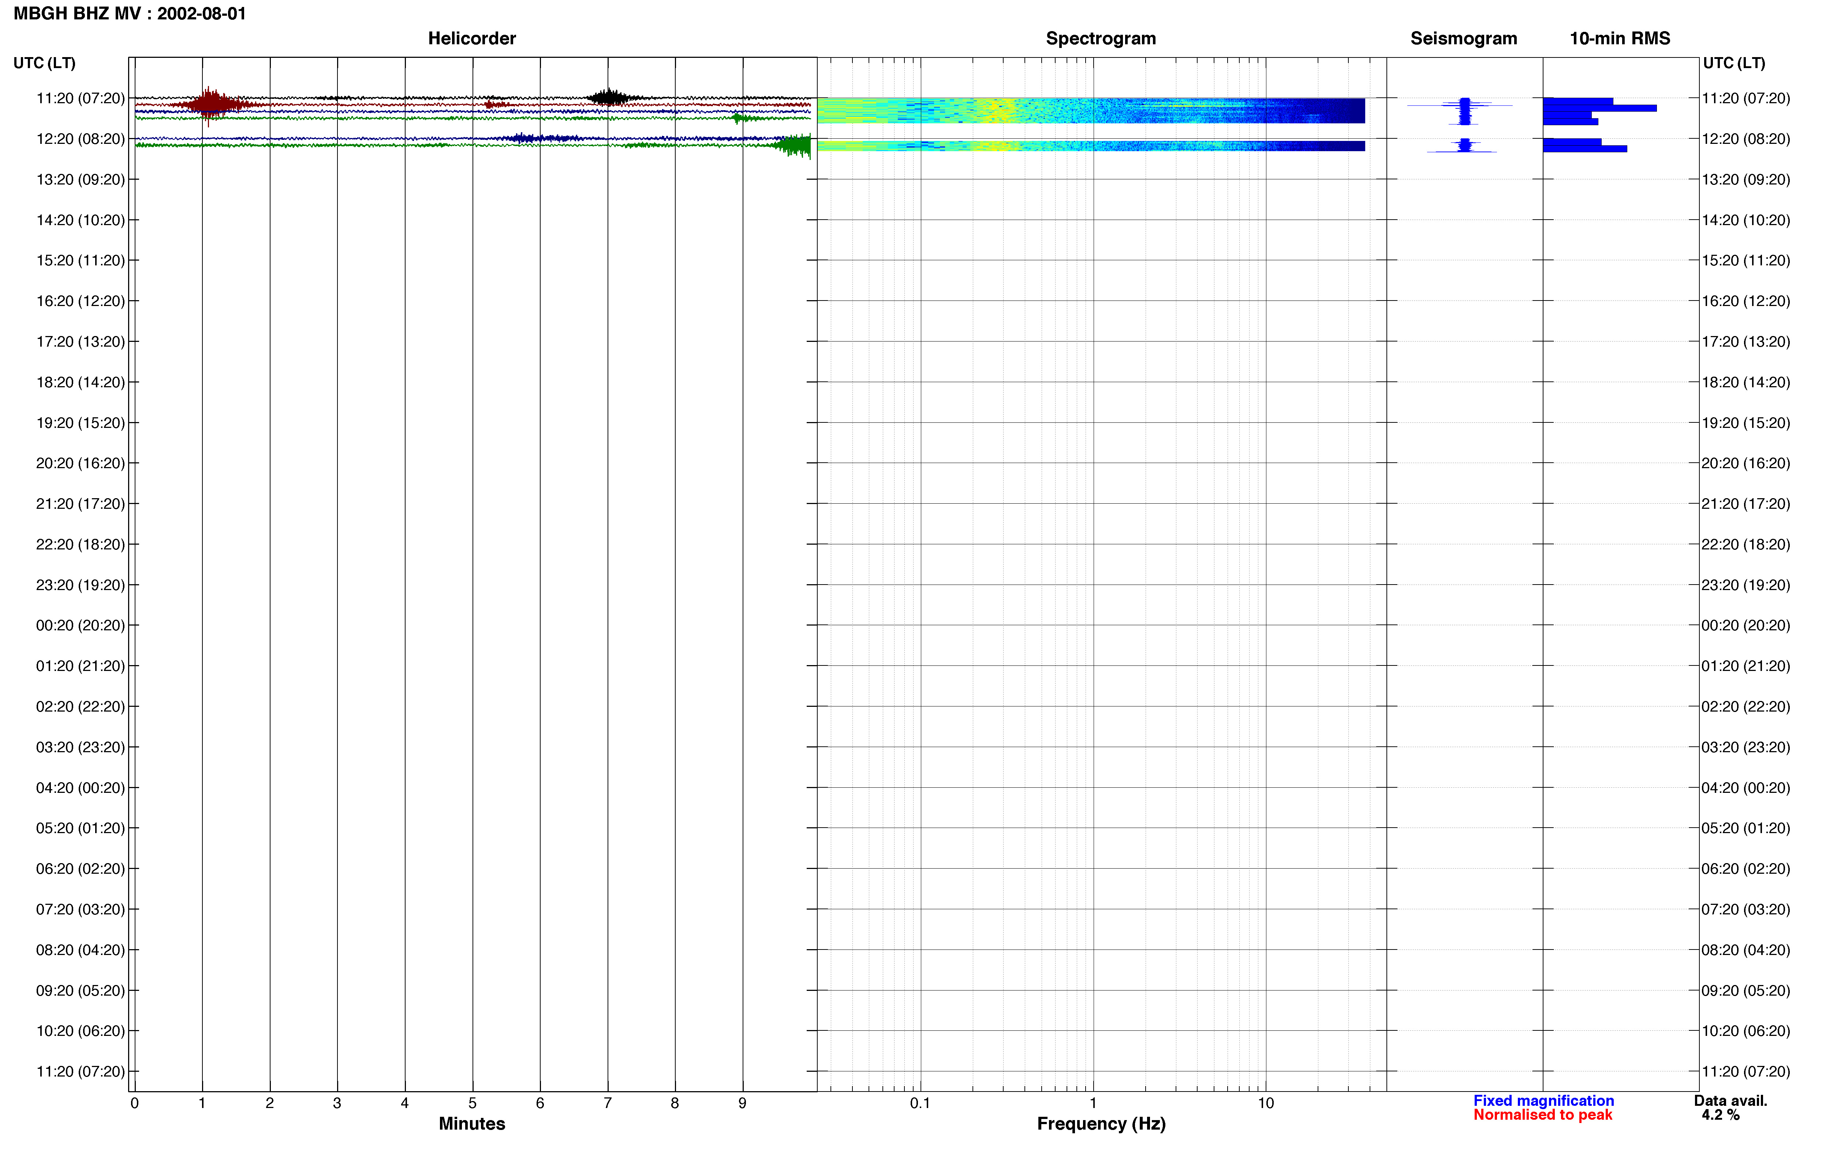Click the longest blue RMS bar
This screenshot has width=1837, height=1149.
(1600, 108)
